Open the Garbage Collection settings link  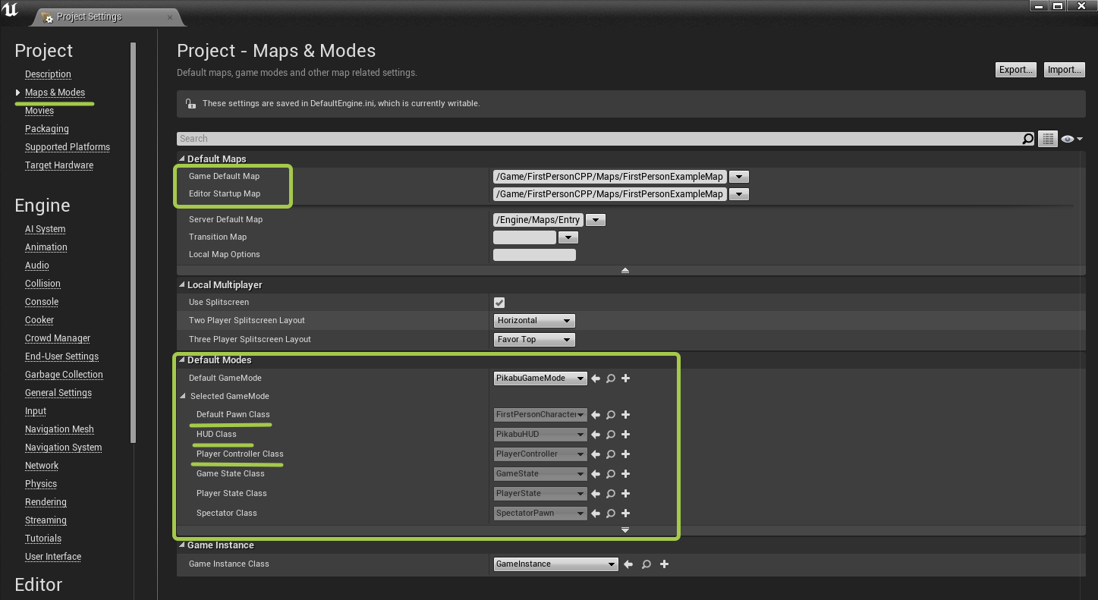(x=64, y=375)
